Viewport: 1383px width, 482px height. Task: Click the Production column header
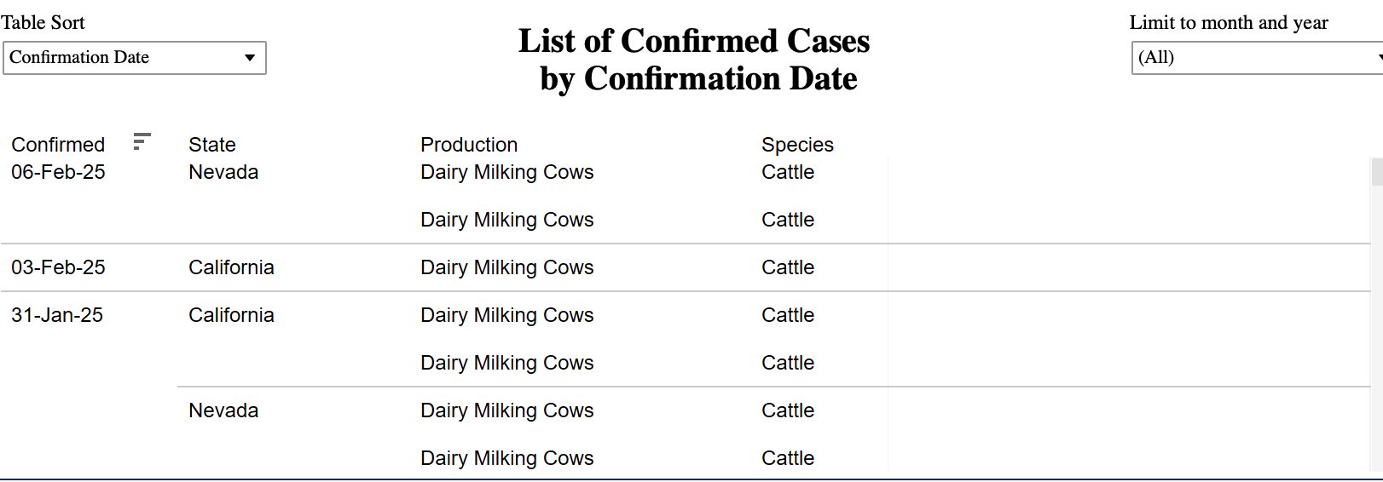[x=469, y=145]
